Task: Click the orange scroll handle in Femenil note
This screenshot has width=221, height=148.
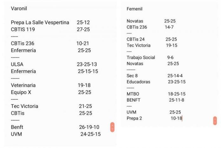Action: click(215, 120)
